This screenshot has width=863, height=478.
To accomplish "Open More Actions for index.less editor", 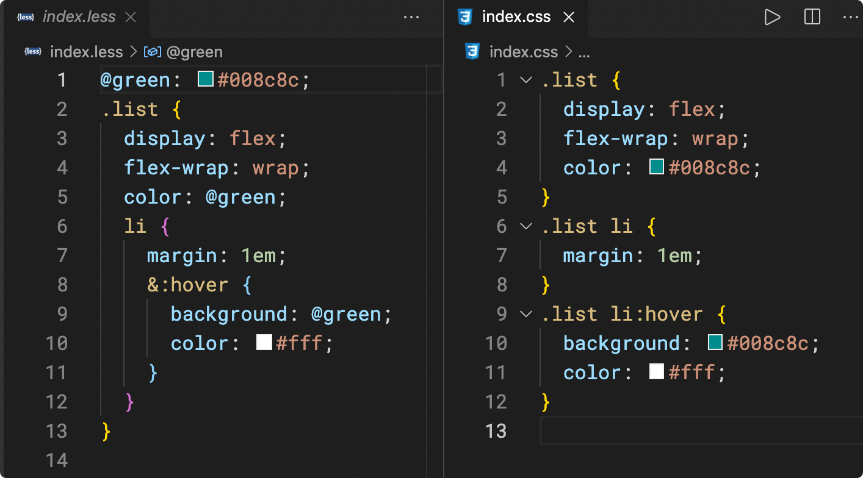I will click(411, 17).
